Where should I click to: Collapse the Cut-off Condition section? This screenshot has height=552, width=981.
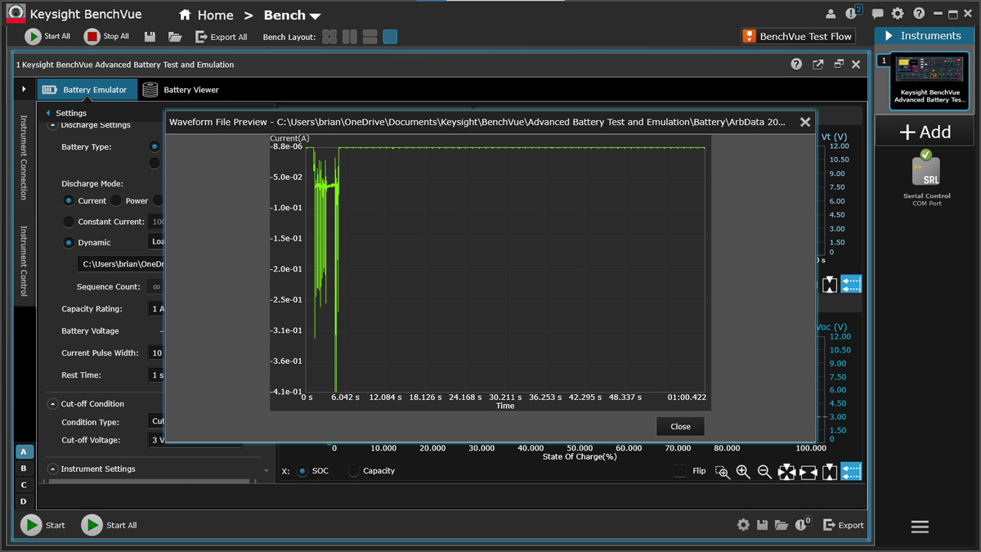[53, 404]
